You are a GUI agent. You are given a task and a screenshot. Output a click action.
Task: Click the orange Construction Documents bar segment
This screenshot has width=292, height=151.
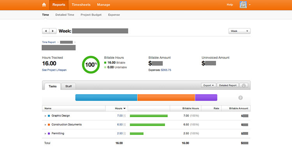tap(166, 98)
